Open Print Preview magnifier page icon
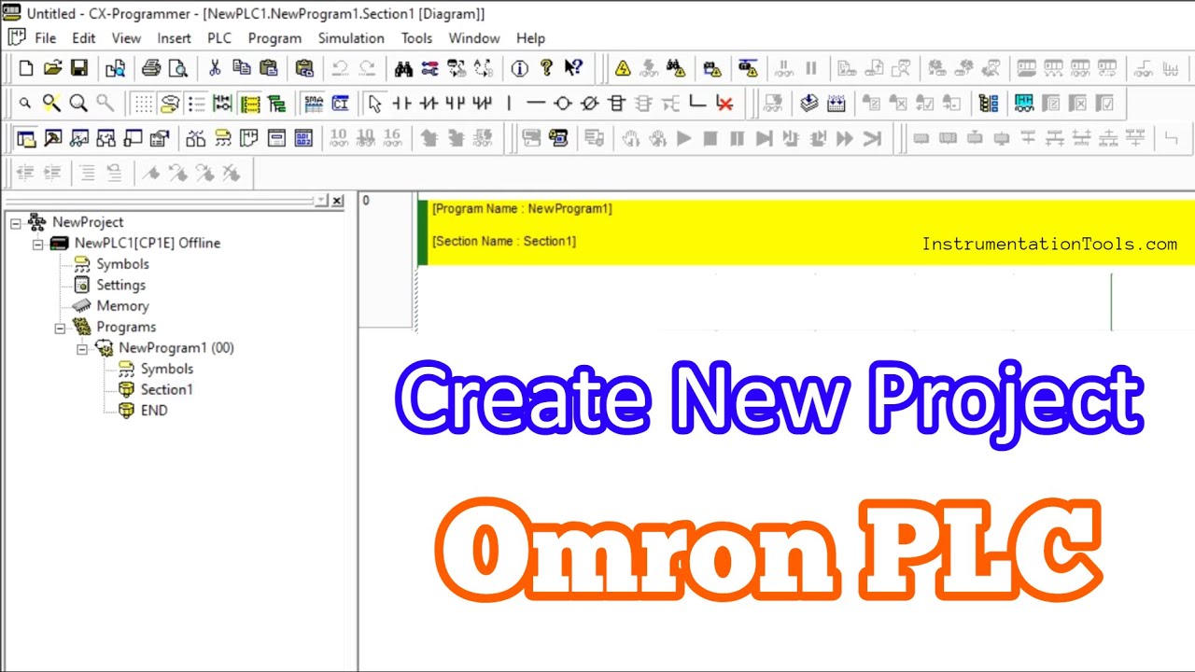Screen dimensions: 1195x672 tap(177, 68)
